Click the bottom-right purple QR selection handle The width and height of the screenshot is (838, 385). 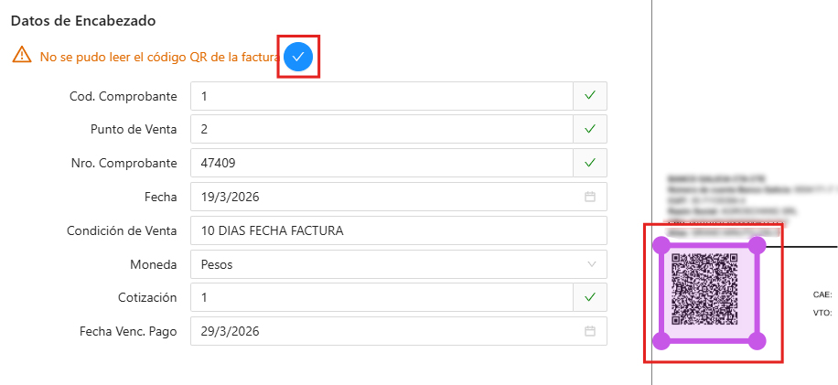[x=757, y=341]
